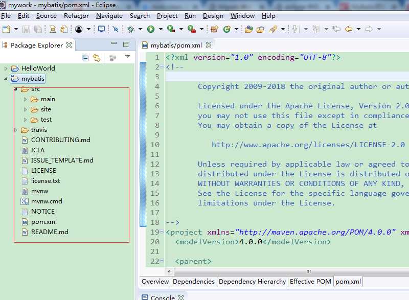Open the File menu
This screenshot has width=409, height=300.
coord(6,16)
